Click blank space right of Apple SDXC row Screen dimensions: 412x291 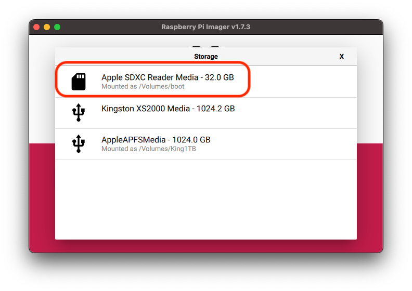303,82
